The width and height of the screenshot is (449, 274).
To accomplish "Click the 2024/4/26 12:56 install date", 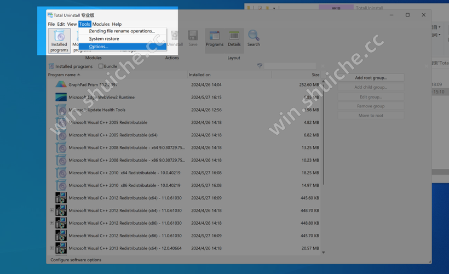I will pos(206,110).
